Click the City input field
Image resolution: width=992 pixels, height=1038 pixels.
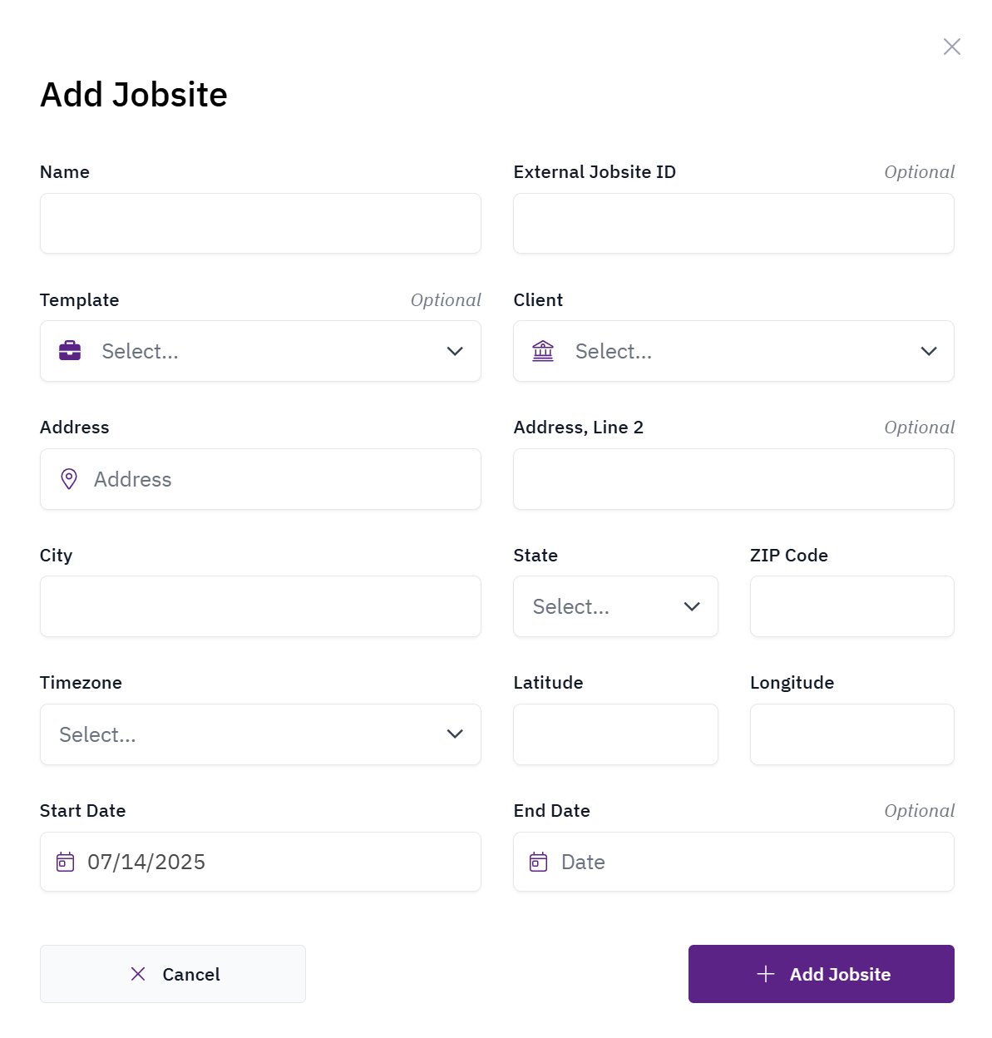point(260,606)
